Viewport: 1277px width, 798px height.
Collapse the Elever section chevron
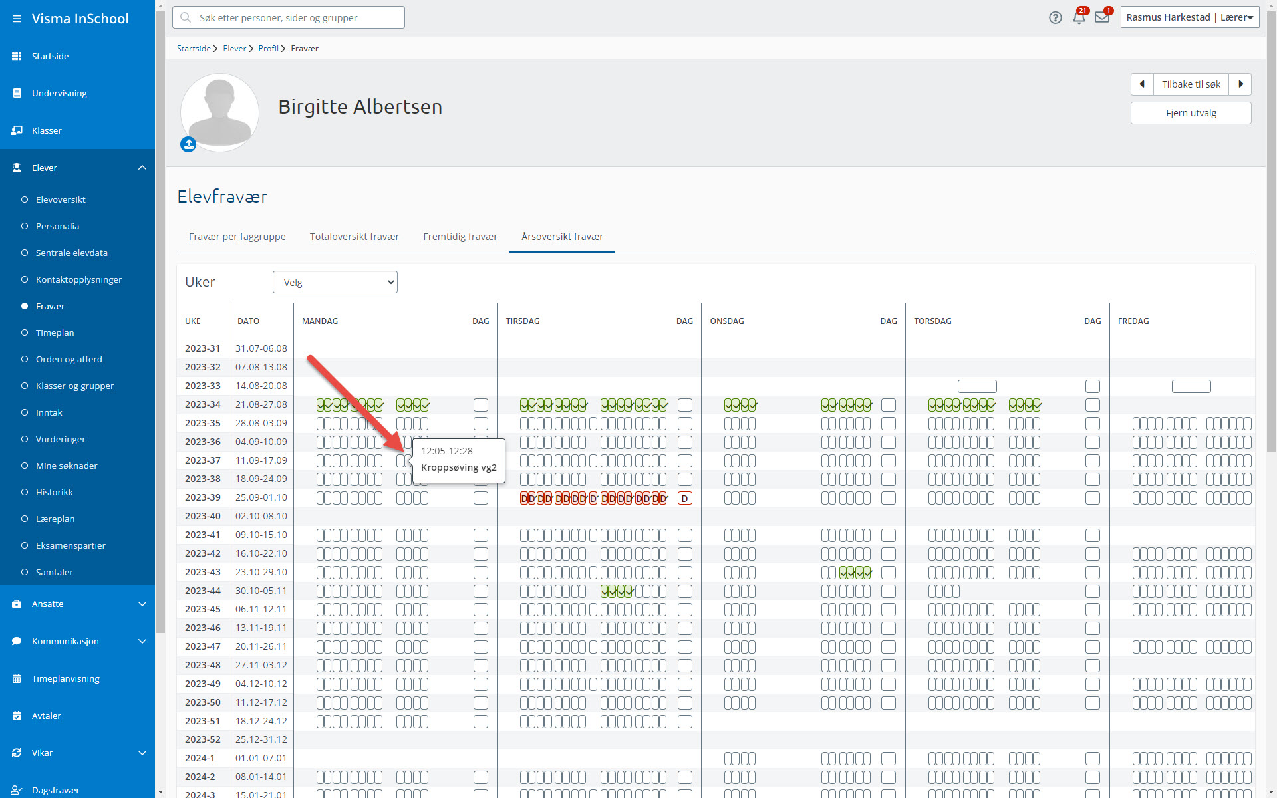pyautogui.click(x=142, y=168)
